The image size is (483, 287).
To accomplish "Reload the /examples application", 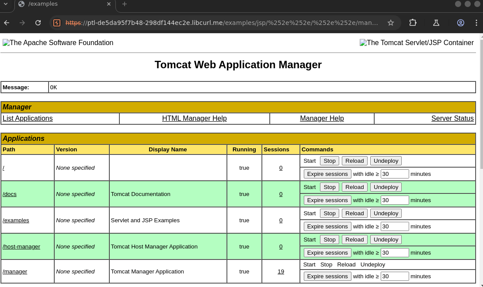I will coord(354,213).
